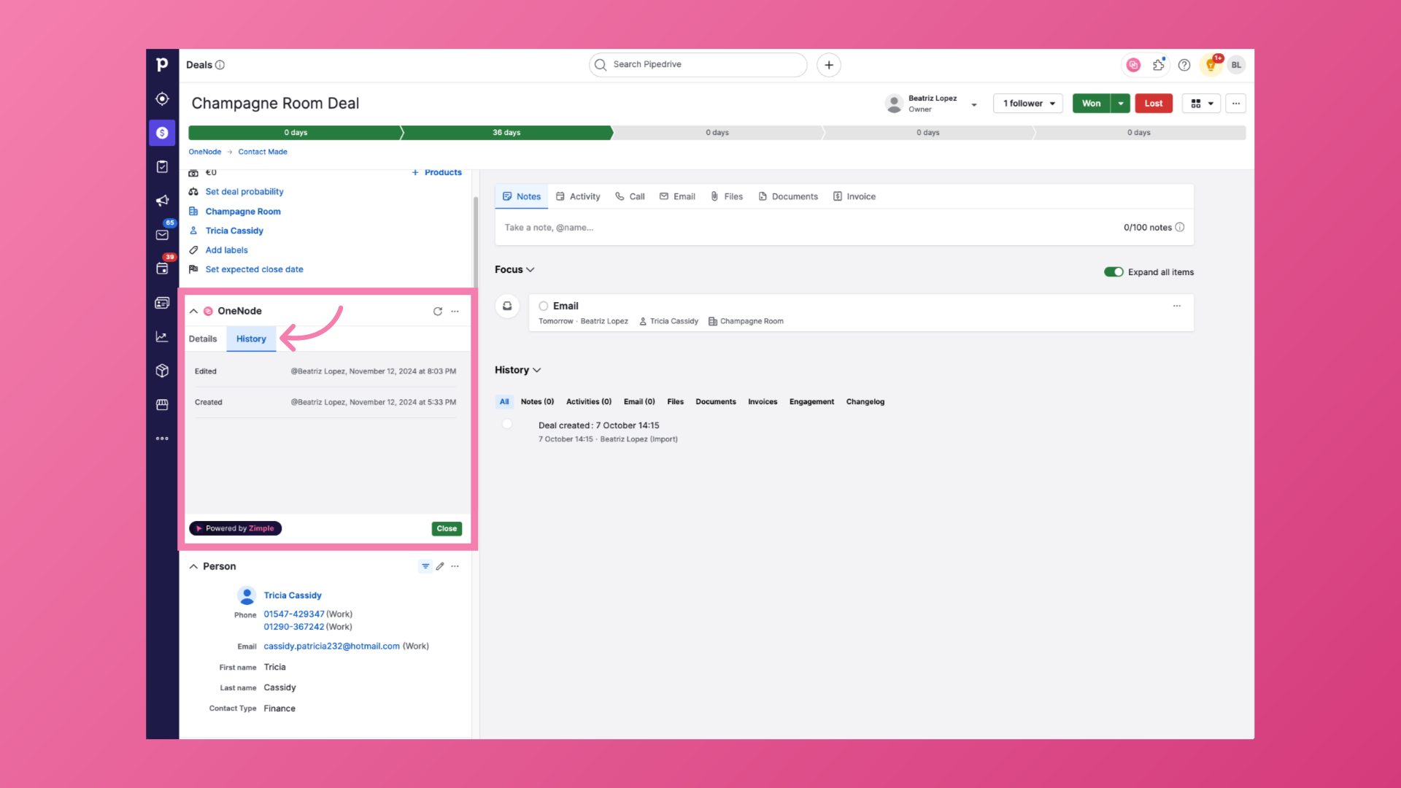Open the BL user avatar menu
This screenshot has width=1401, height=788.
point(1236,65)
